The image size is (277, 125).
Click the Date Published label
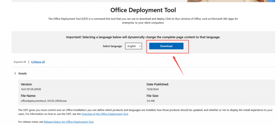[158, 84]
